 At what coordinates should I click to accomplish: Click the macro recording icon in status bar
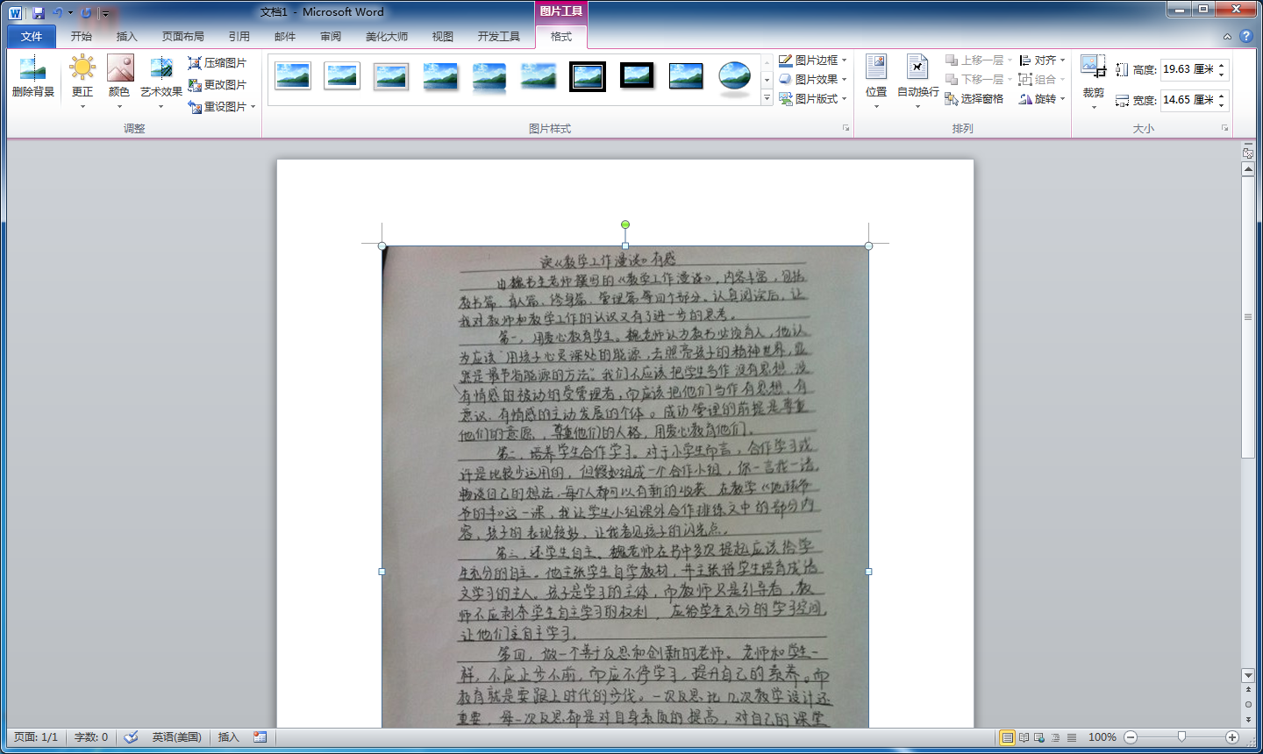tap(260, 737)
